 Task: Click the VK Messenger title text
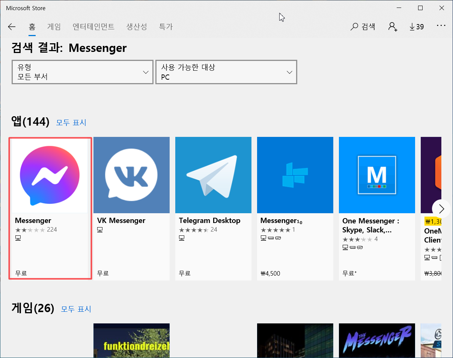[x=121, y=220]
